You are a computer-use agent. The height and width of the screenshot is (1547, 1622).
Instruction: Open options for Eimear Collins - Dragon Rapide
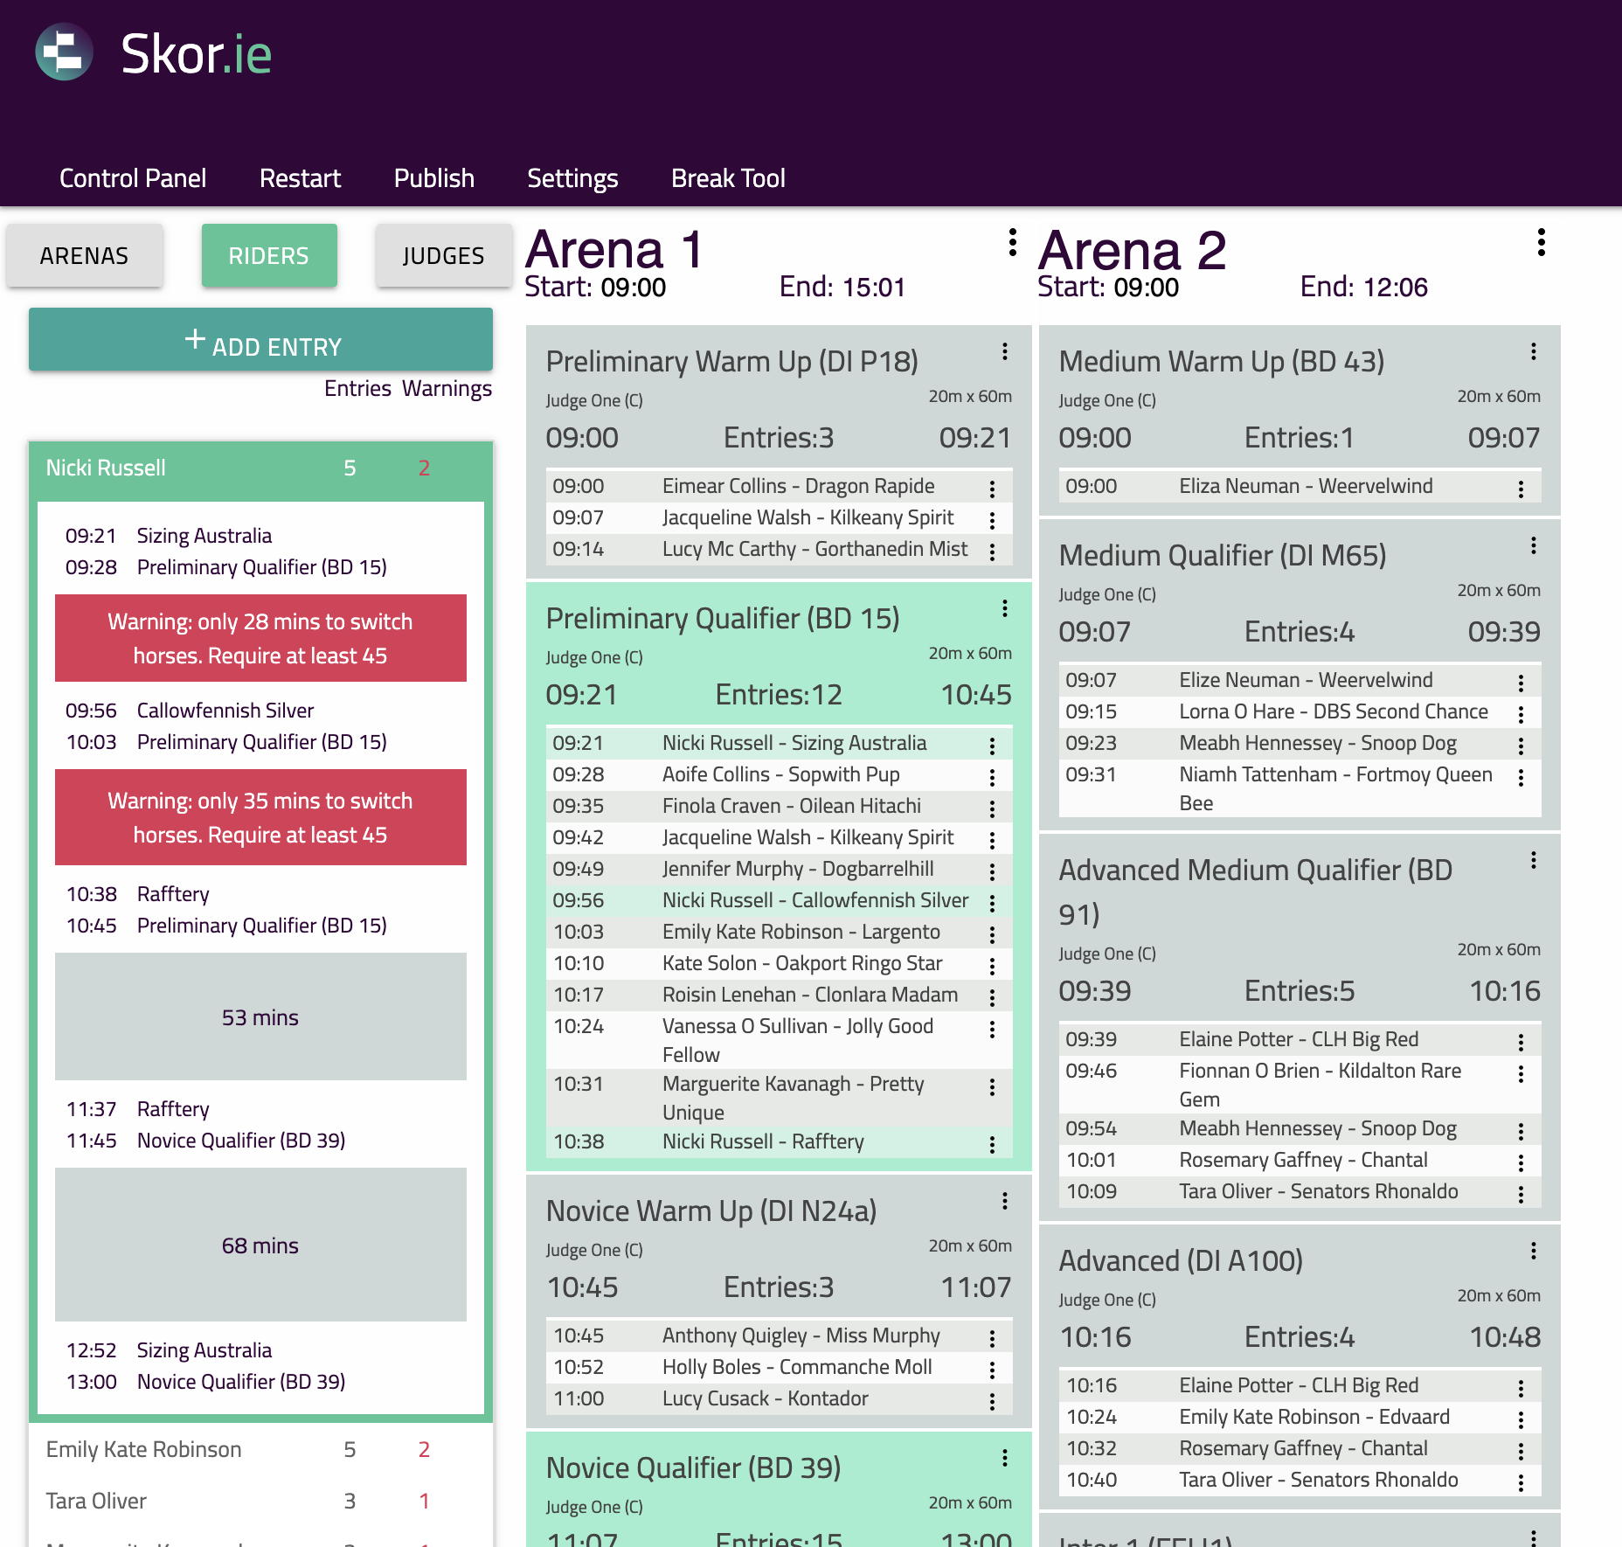point(992,488)
